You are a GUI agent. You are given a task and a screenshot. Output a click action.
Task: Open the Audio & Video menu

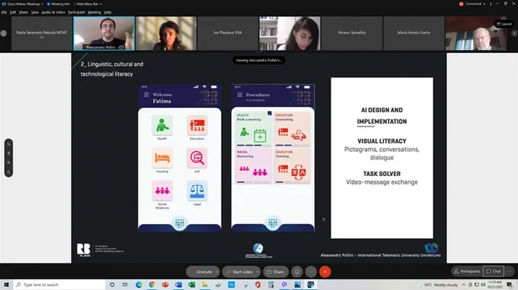[53, 12]
